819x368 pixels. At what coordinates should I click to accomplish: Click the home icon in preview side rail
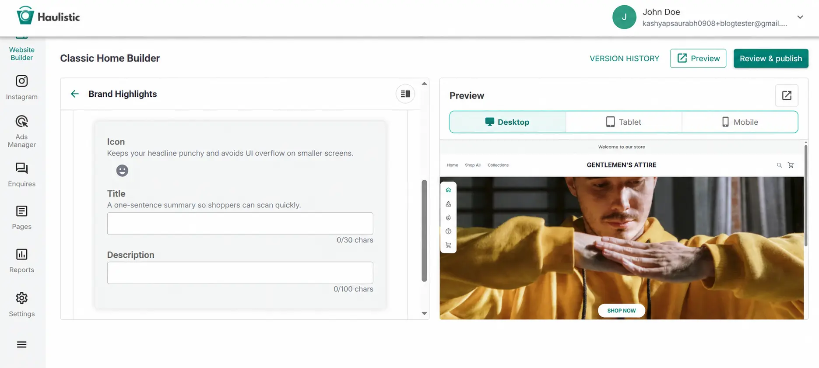(x=448, y=190)
